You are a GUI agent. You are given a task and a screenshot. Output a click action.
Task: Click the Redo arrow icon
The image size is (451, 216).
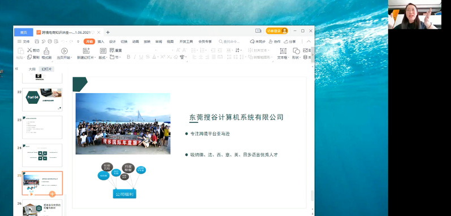(71, 42)
